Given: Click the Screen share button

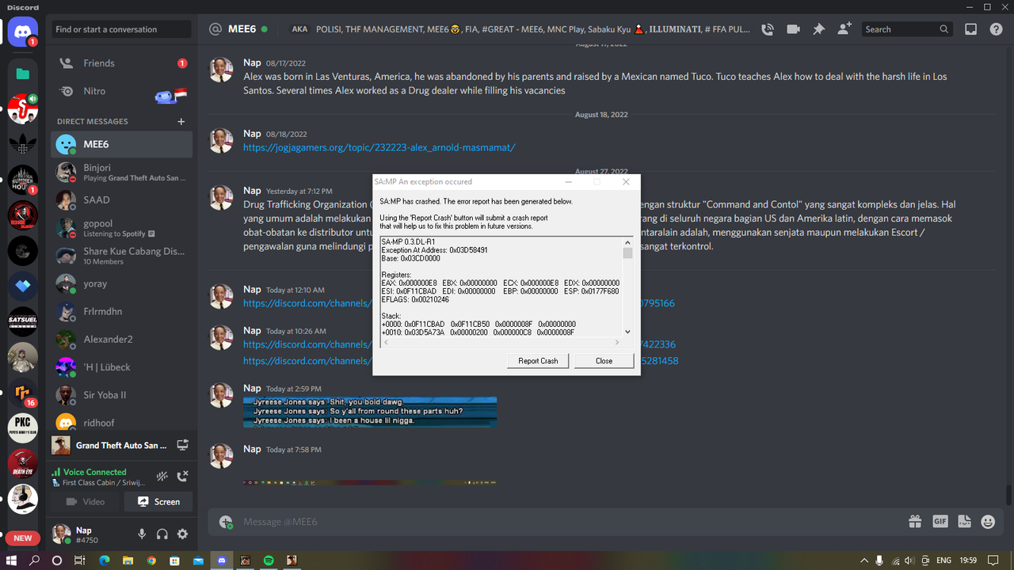Looking at the screenshot, I should tap(158, 501).
